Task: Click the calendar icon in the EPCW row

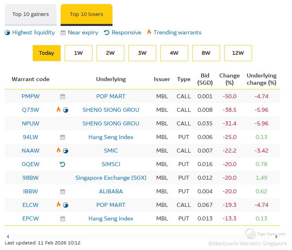Action: 63,218
